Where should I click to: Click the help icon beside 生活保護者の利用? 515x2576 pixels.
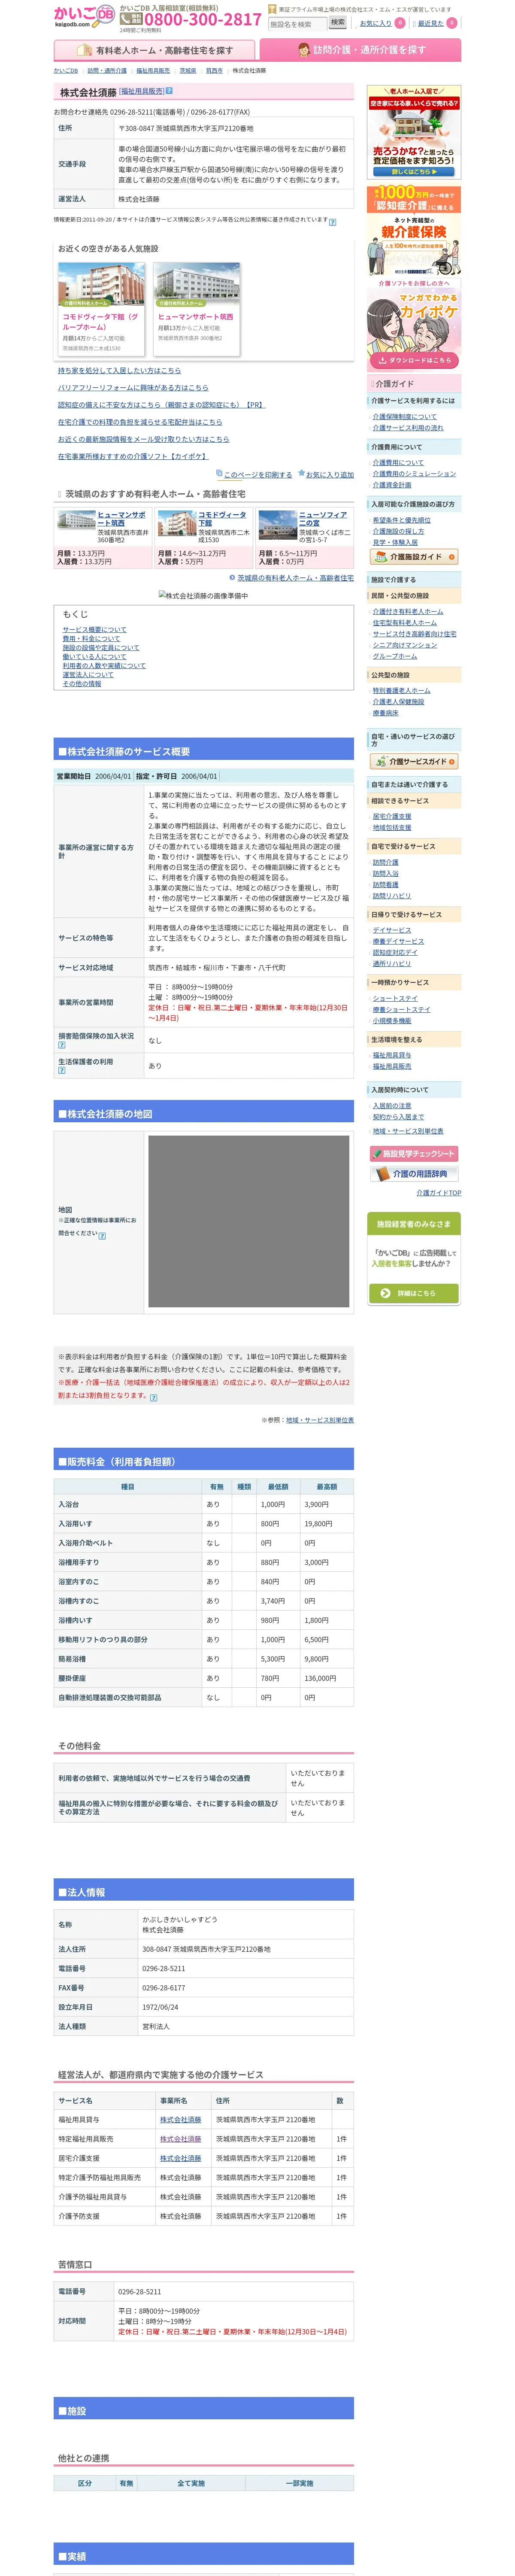[62, 1070]
